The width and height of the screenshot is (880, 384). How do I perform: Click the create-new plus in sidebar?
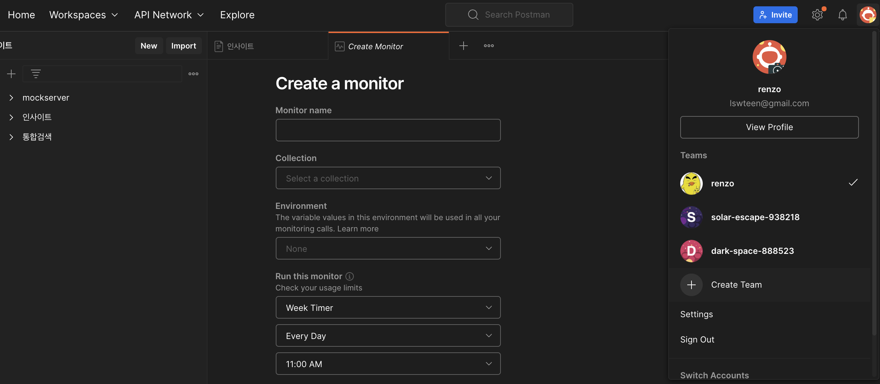[x=11, y=74]
